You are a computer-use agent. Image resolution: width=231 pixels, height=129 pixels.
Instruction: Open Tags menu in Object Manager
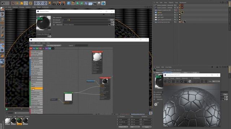click(176, 3)
